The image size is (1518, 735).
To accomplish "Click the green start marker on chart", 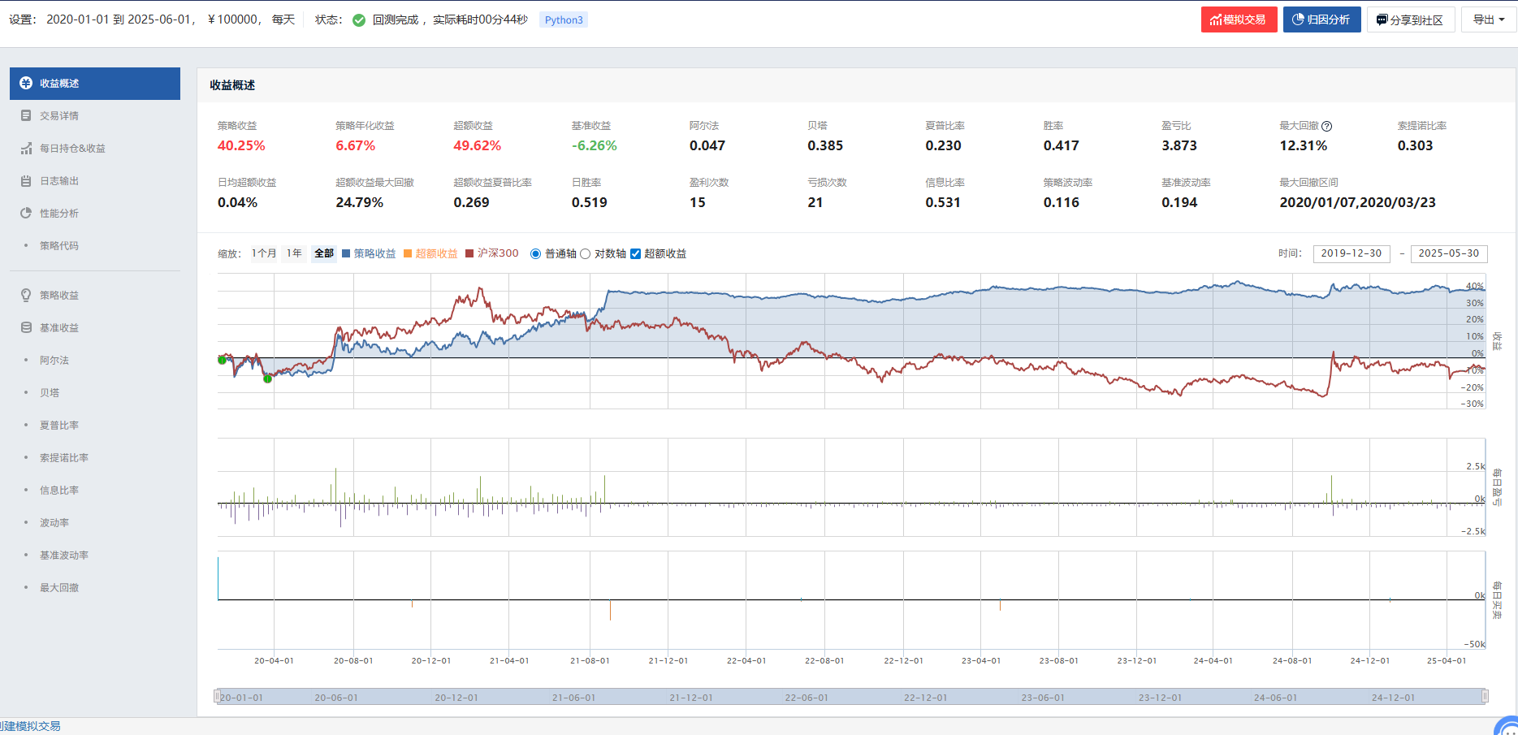I will [222, 360].
